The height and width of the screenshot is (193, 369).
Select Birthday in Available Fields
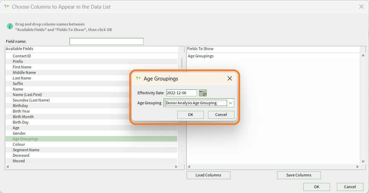[91, 106]
